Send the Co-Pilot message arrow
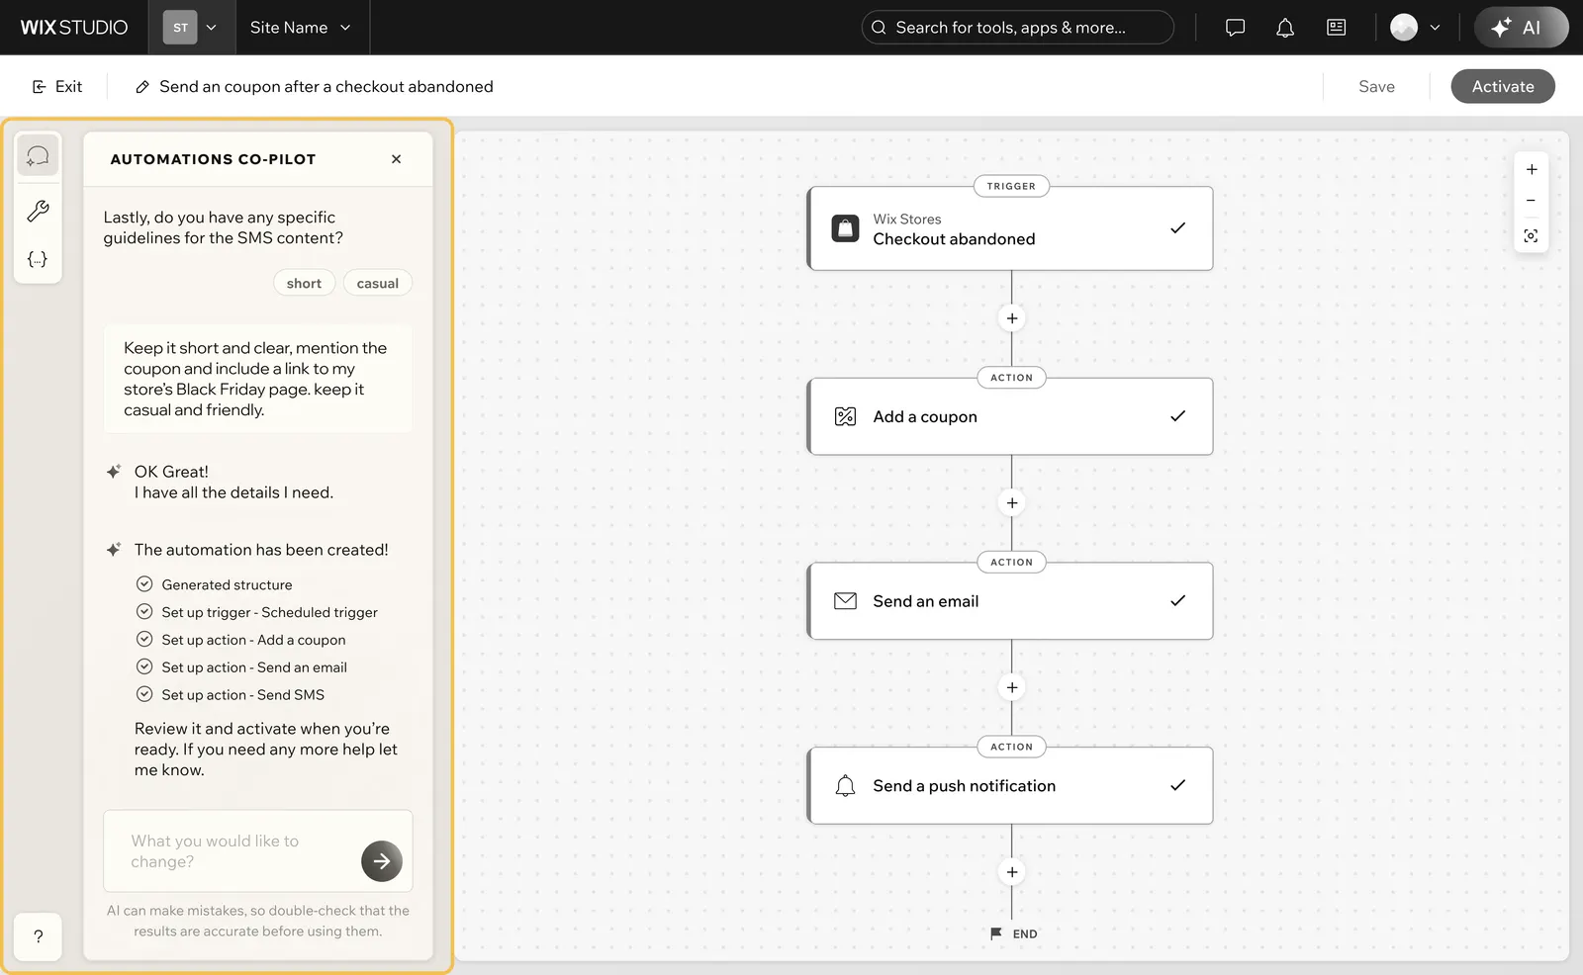This screenshot has width=1583, height=975. tap(382, 861)
